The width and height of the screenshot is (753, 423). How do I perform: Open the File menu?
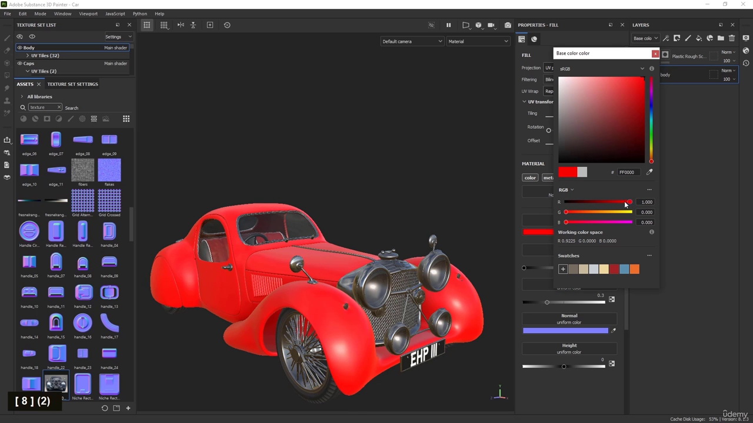pyautogui.click(x=7, y=14)
